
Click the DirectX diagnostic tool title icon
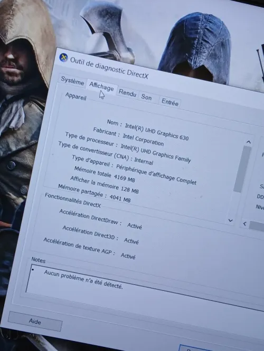tap(64, 58)
